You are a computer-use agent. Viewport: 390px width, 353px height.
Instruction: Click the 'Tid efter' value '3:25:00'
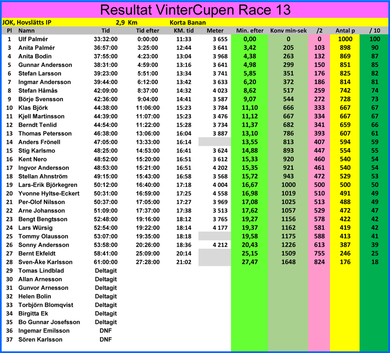147,48
